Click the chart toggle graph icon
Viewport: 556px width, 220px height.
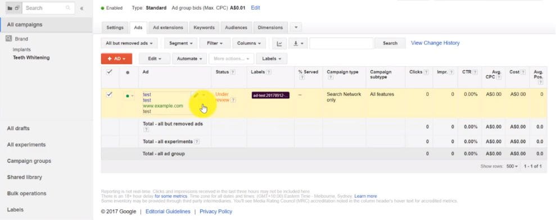click(x=279, y=43)
